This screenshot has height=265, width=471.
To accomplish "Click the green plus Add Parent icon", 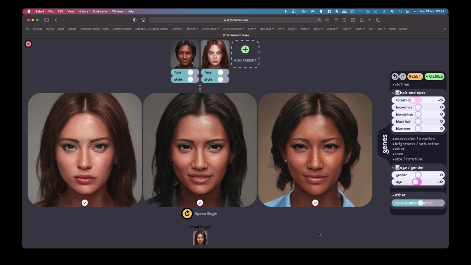I will tap(245, 49).
